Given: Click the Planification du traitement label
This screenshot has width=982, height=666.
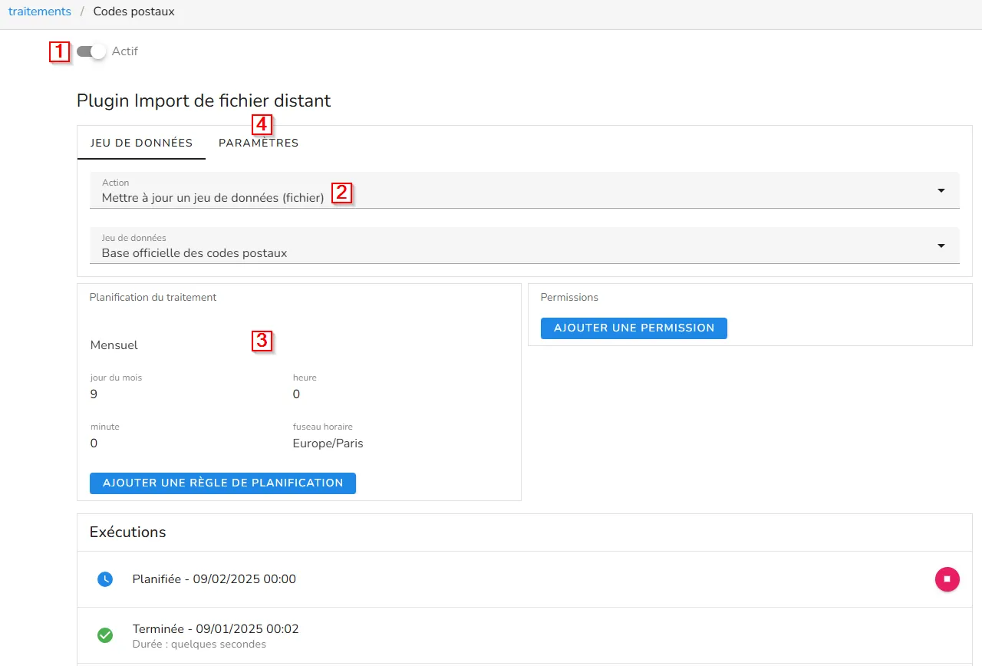Looking at the screenshot, I should [x=153, y=297].
